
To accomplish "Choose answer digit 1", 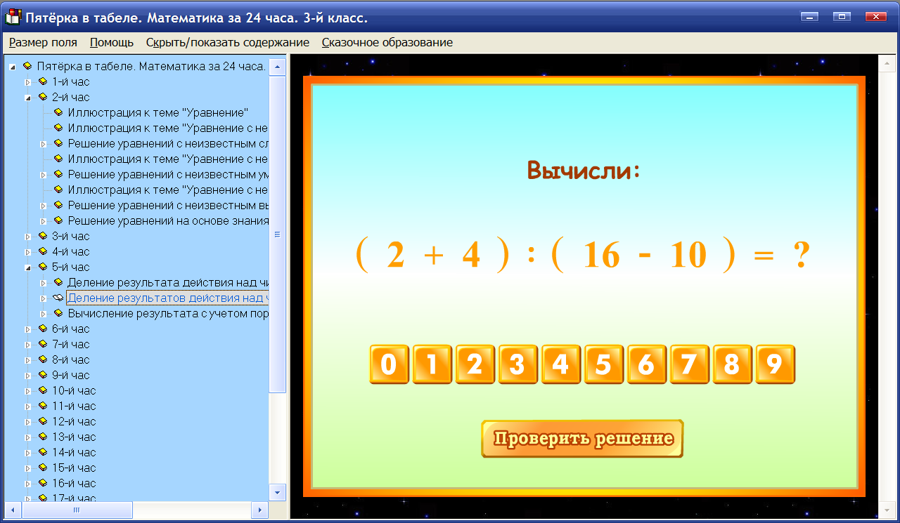I will click(432, 364).
